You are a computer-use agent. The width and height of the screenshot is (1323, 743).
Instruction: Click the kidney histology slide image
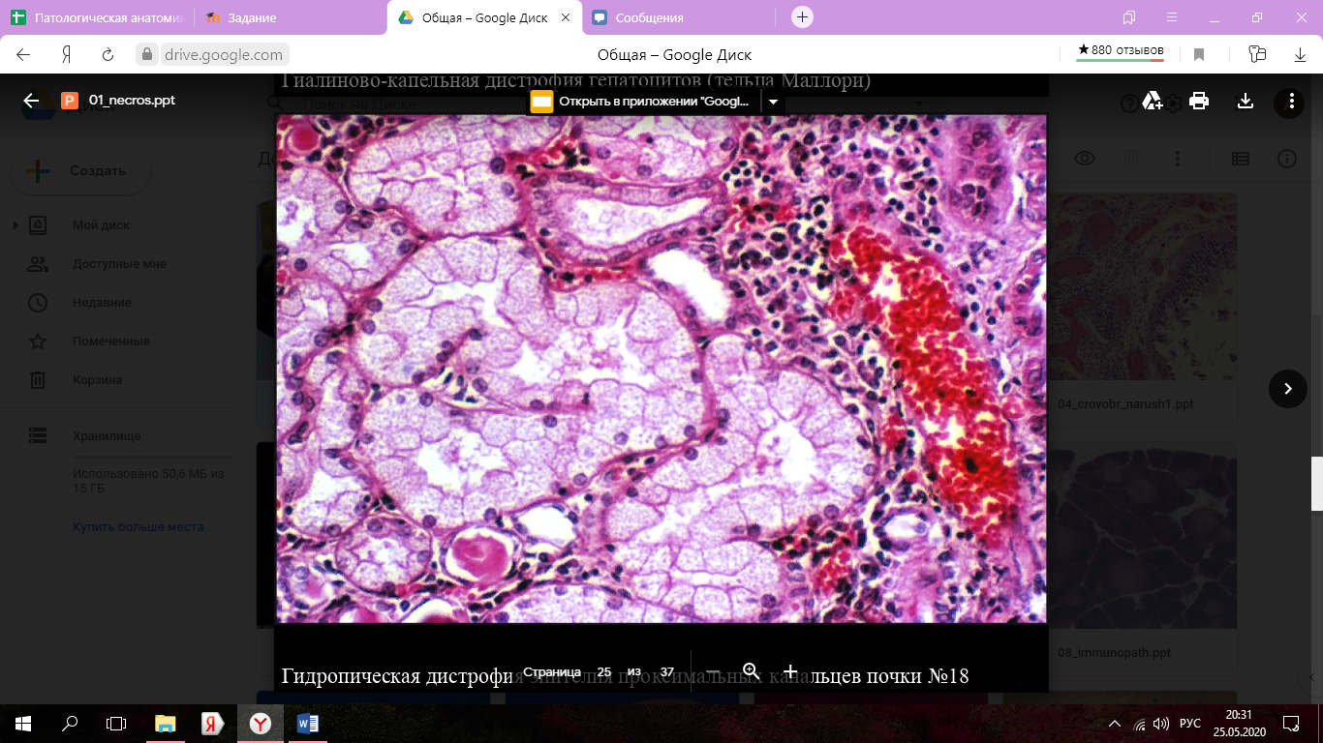pyautogui.click(x=661, y=369)
